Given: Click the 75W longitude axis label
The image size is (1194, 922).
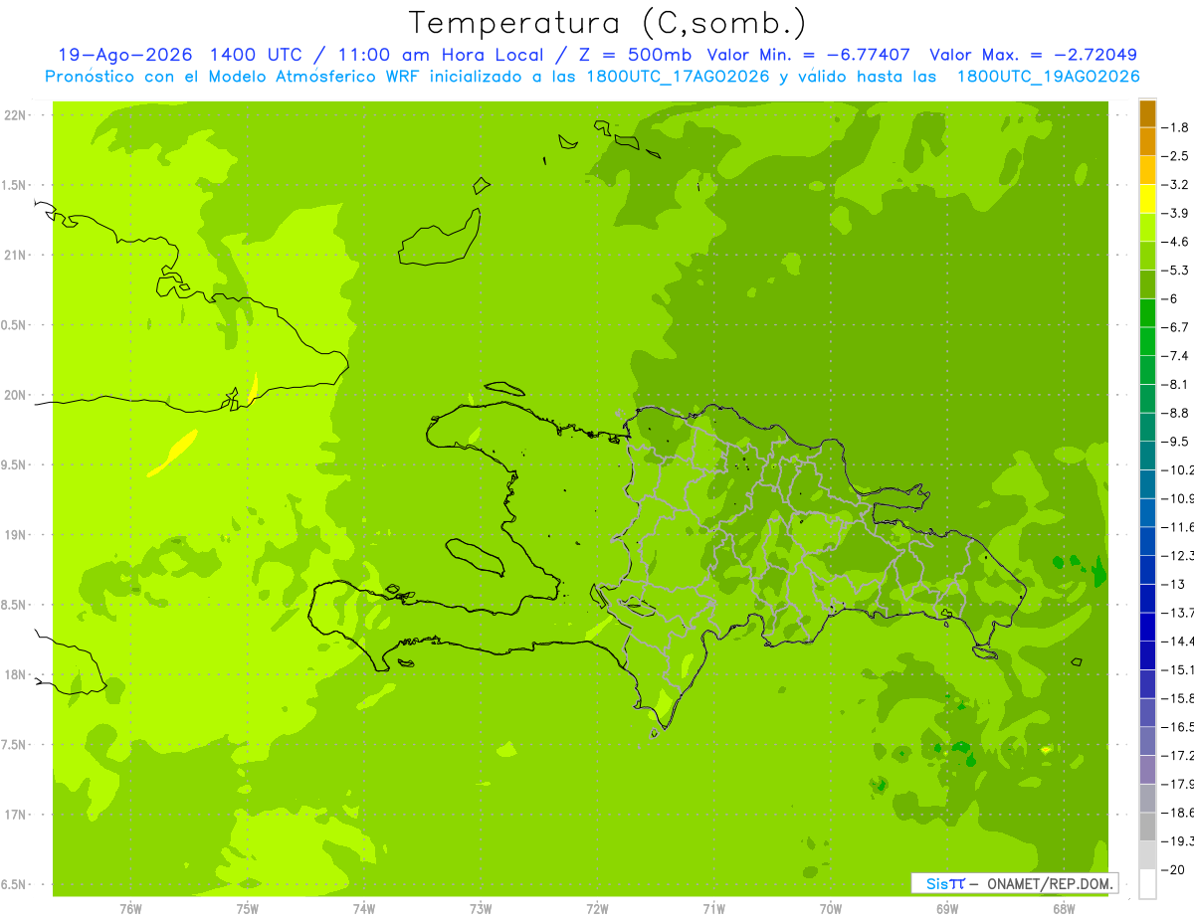Looking at the screenshot, I should click(247, 908).
